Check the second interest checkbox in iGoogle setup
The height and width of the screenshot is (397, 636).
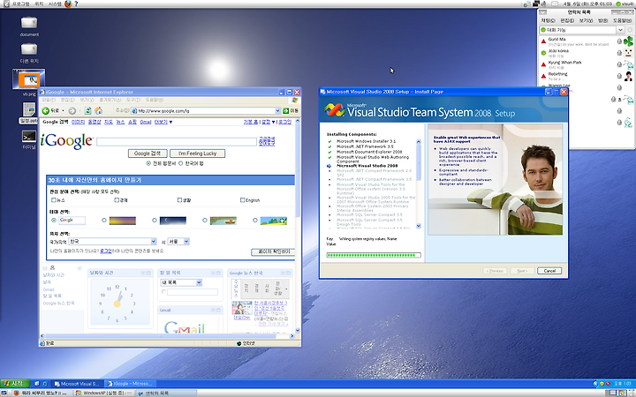(x=117, y=199)
